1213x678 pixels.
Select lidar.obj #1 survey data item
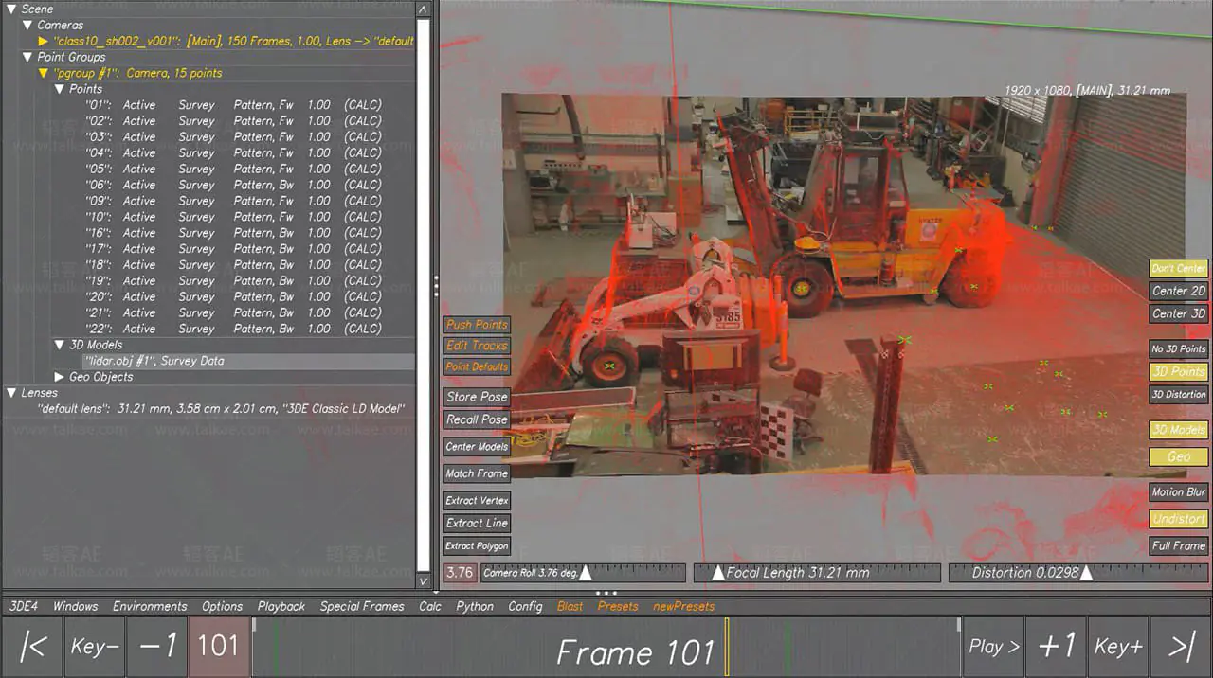point(154,361)
